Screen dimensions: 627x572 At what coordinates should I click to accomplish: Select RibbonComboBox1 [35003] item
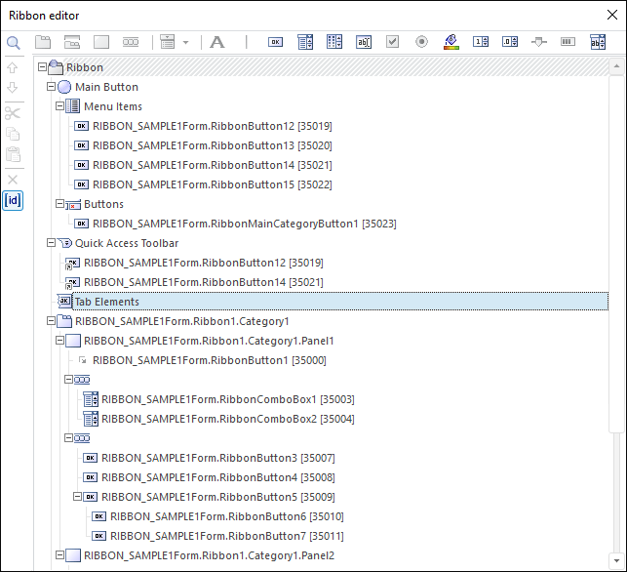228,399
